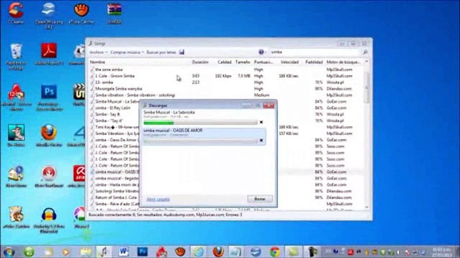
Task: Select the result 'simba - El Rey León'
Action: (x=113, y=108)
